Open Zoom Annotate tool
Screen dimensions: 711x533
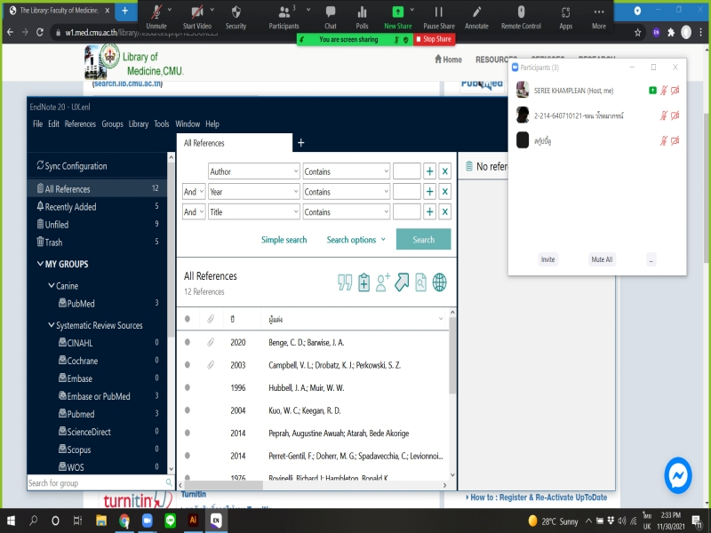point(476,16)
